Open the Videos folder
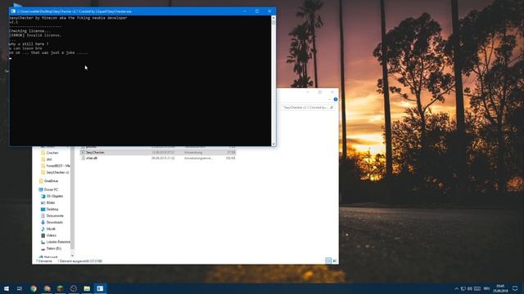 (x=48, y=235)
